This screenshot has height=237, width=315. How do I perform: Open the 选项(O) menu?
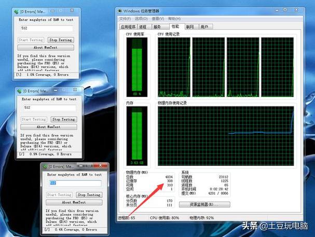(x=141, y=19)
